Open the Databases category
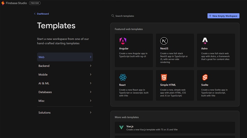This screenshot has height=138, width=247. coord(45,92)
